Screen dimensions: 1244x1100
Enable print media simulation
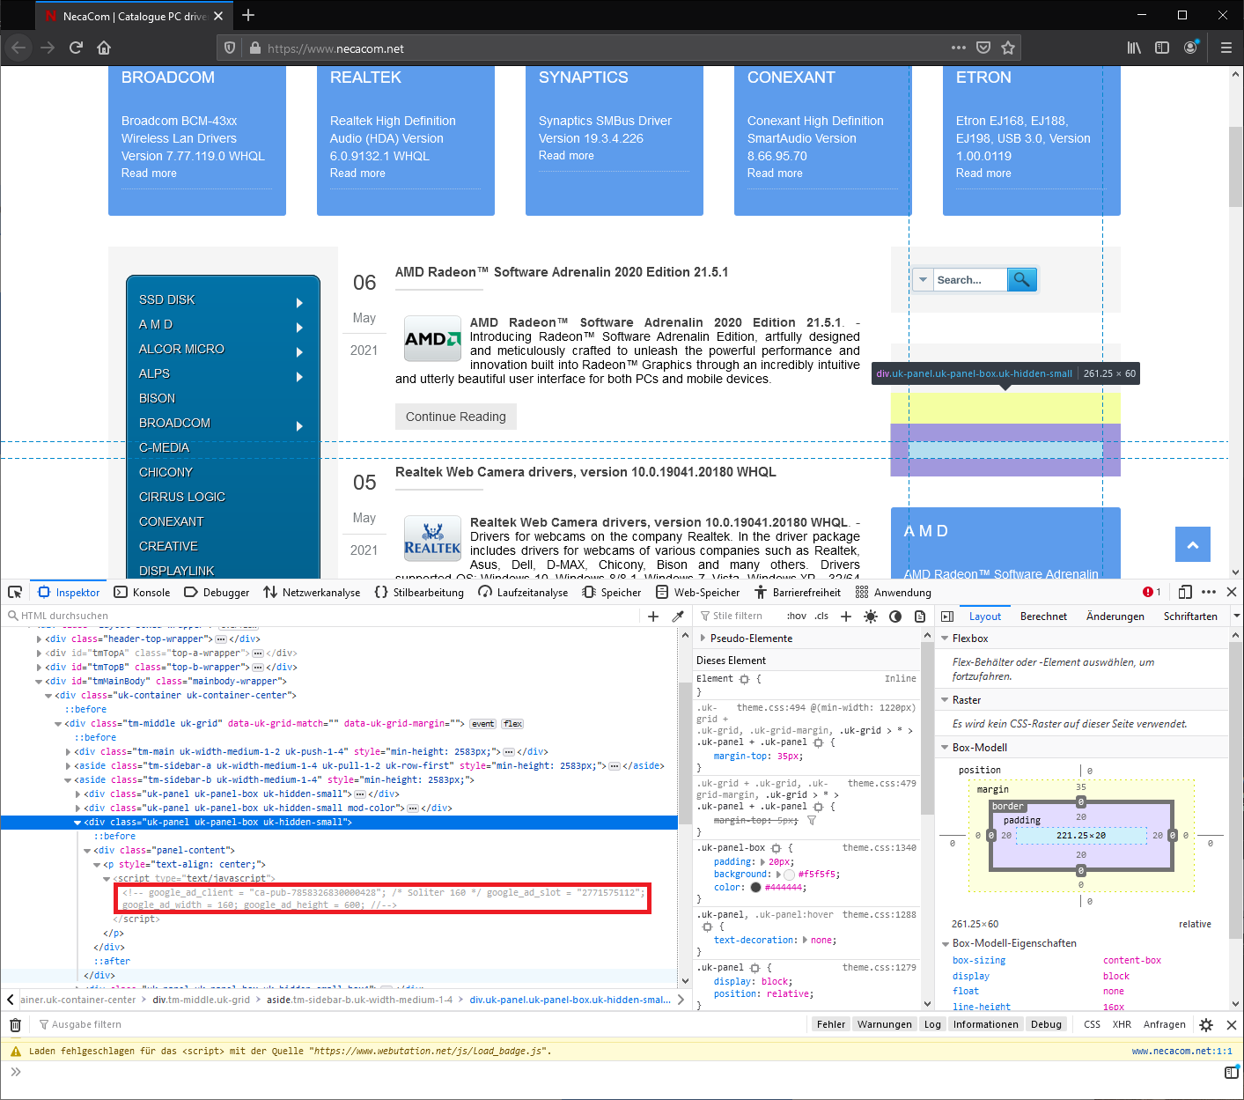(920, 616)
